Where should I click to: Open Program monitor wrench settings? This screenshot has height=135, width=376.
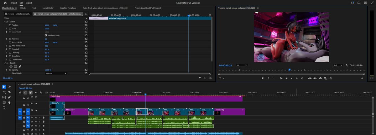coord(347,65)
